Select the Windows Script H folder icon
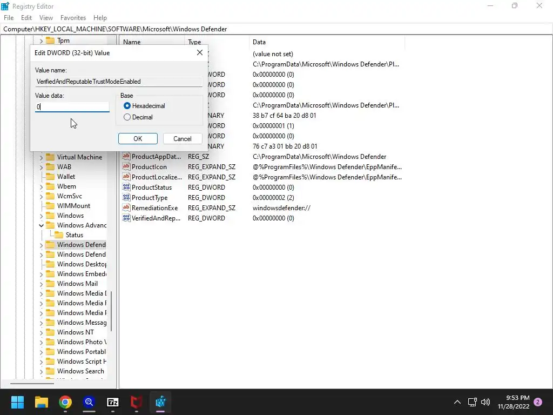The width and height of the screenshot is (553, 415). [50, 362]
